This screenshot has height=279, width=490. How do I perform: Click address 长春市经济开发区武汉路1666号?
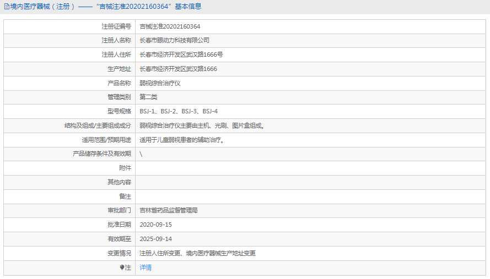(181, 54)
